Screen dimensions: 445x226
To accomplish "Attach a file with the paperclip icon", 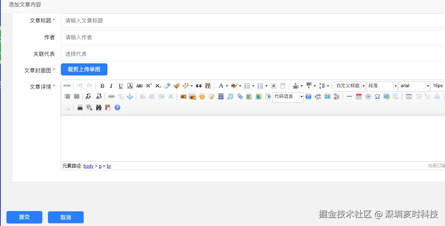I will tap(240, 96).
